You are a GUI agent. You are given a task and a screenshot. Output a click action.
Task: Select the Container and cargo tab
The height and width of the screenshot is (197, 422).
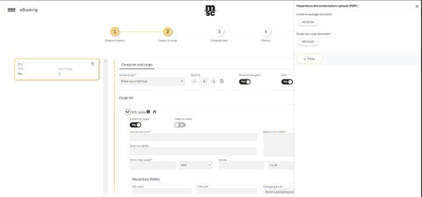[137, 65]
